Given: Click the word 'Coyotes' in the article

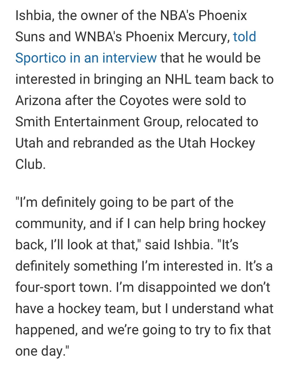Looking at the screenshot, I should [144, 101].
